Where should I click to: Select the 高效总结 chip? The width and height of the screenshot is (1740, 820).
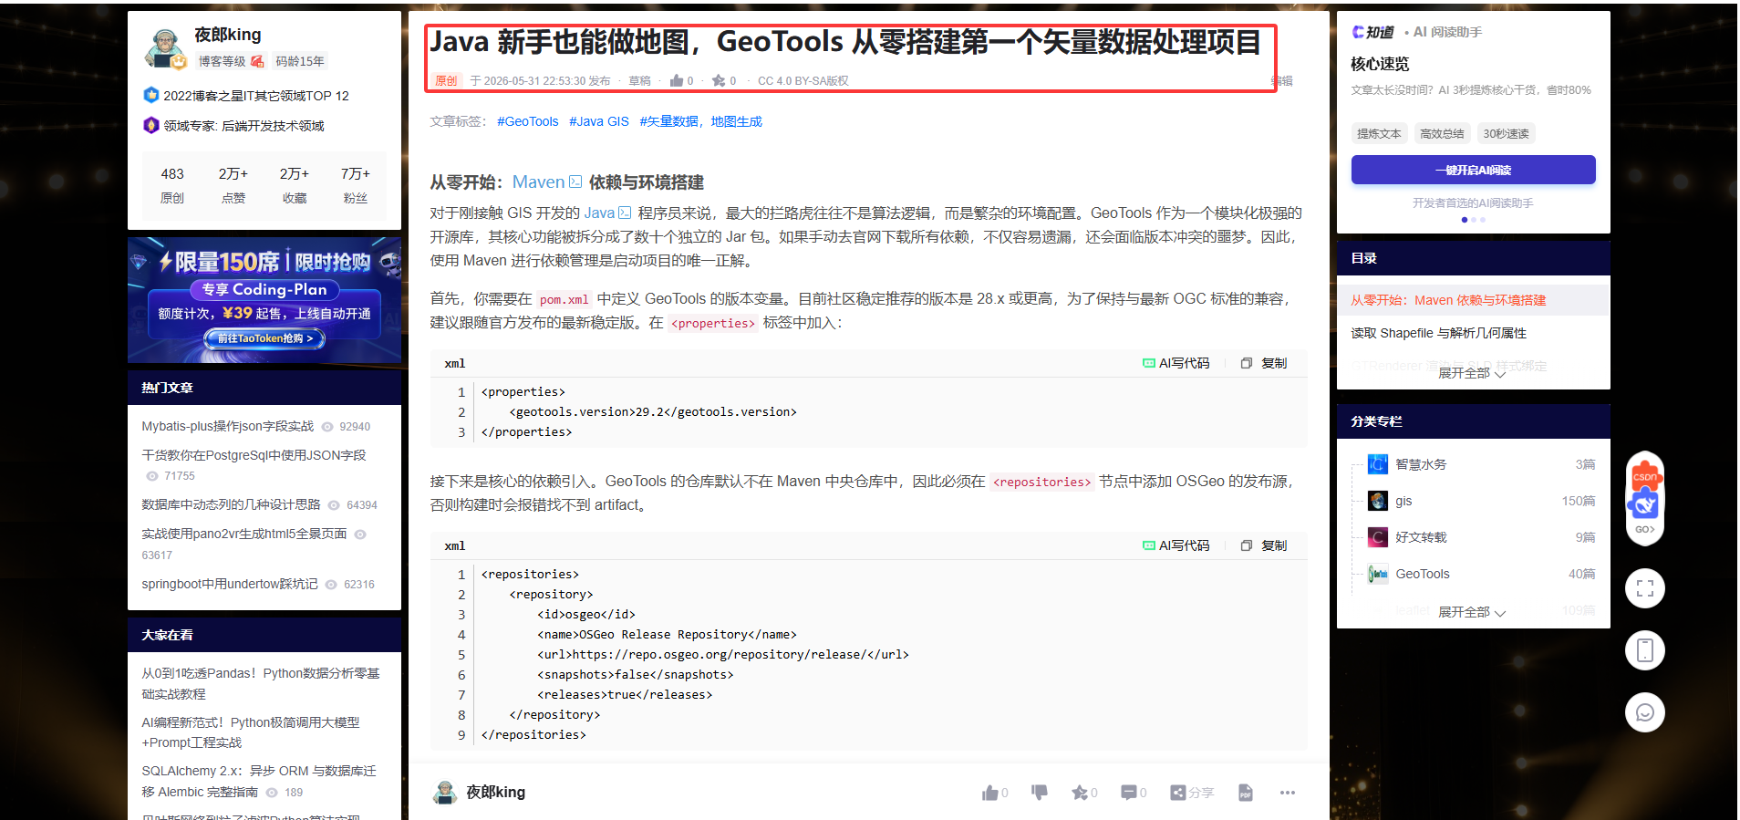coord(1442,133)
